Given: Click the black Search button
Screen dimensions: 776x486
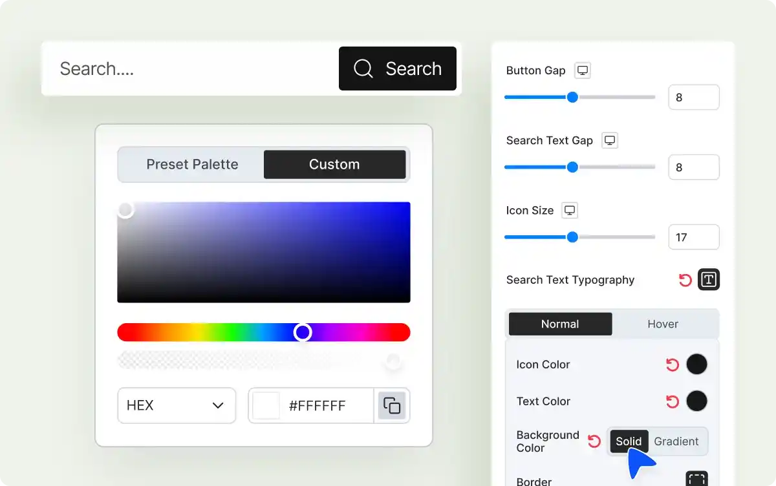Looking at the screenshot, I should 397,69.
